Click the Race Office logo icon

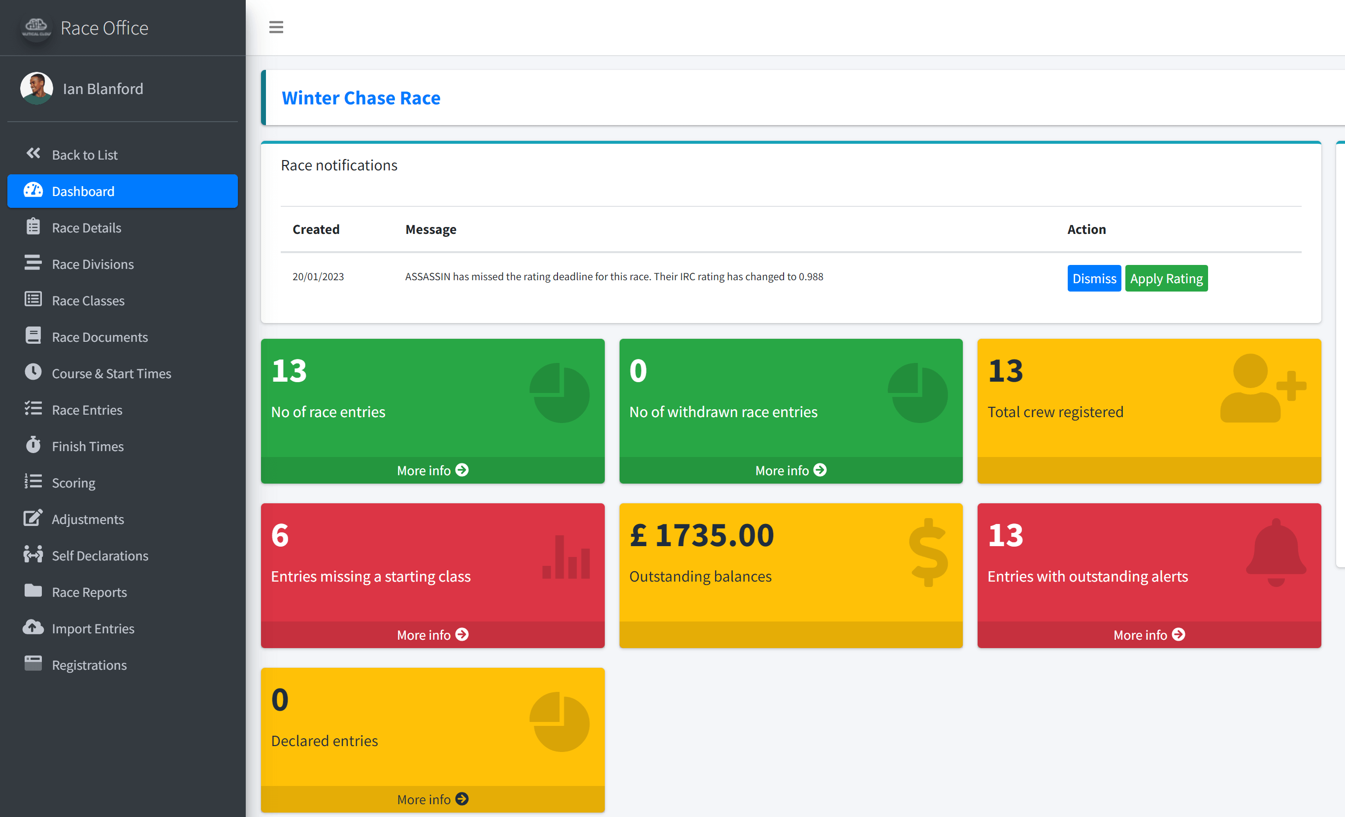(x=36, y=27)
